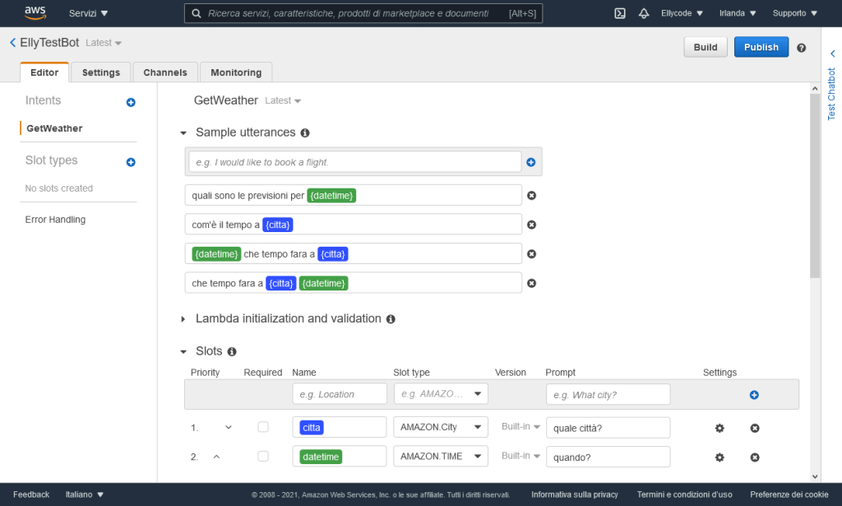Remove utterance 'com'è il tempo a'
842x506 pixels.
point(532,225)
